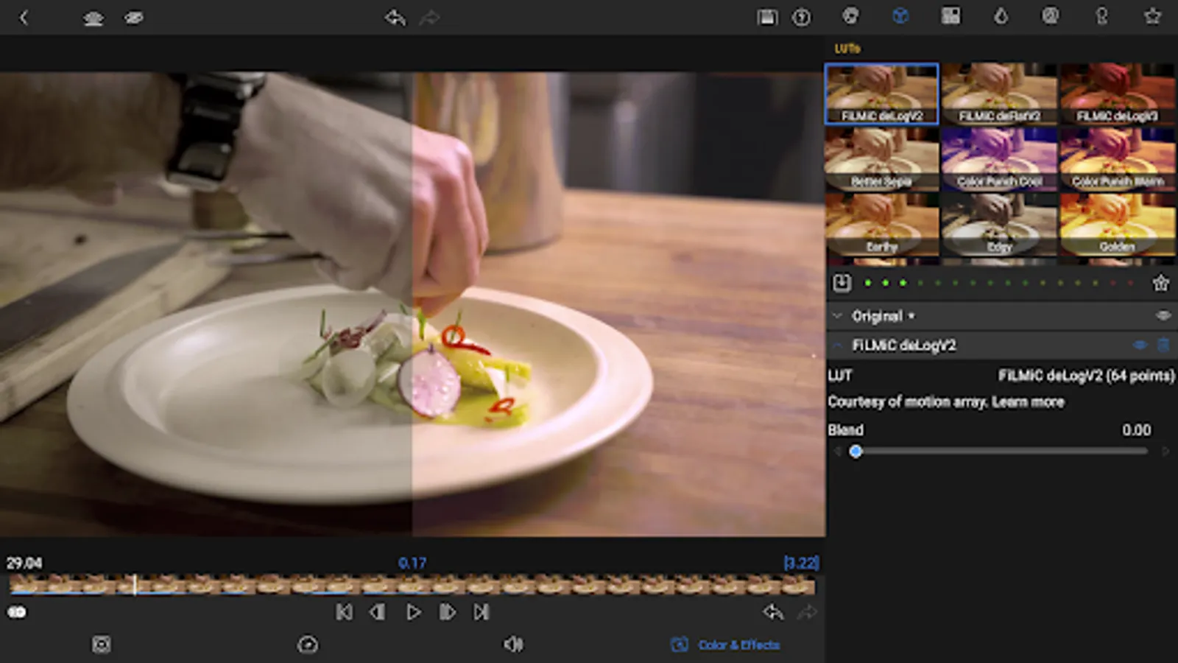This screenshot has height=663, width=1178.
Task: Open the Learn more link
Action: click(x=1028, y=402)
